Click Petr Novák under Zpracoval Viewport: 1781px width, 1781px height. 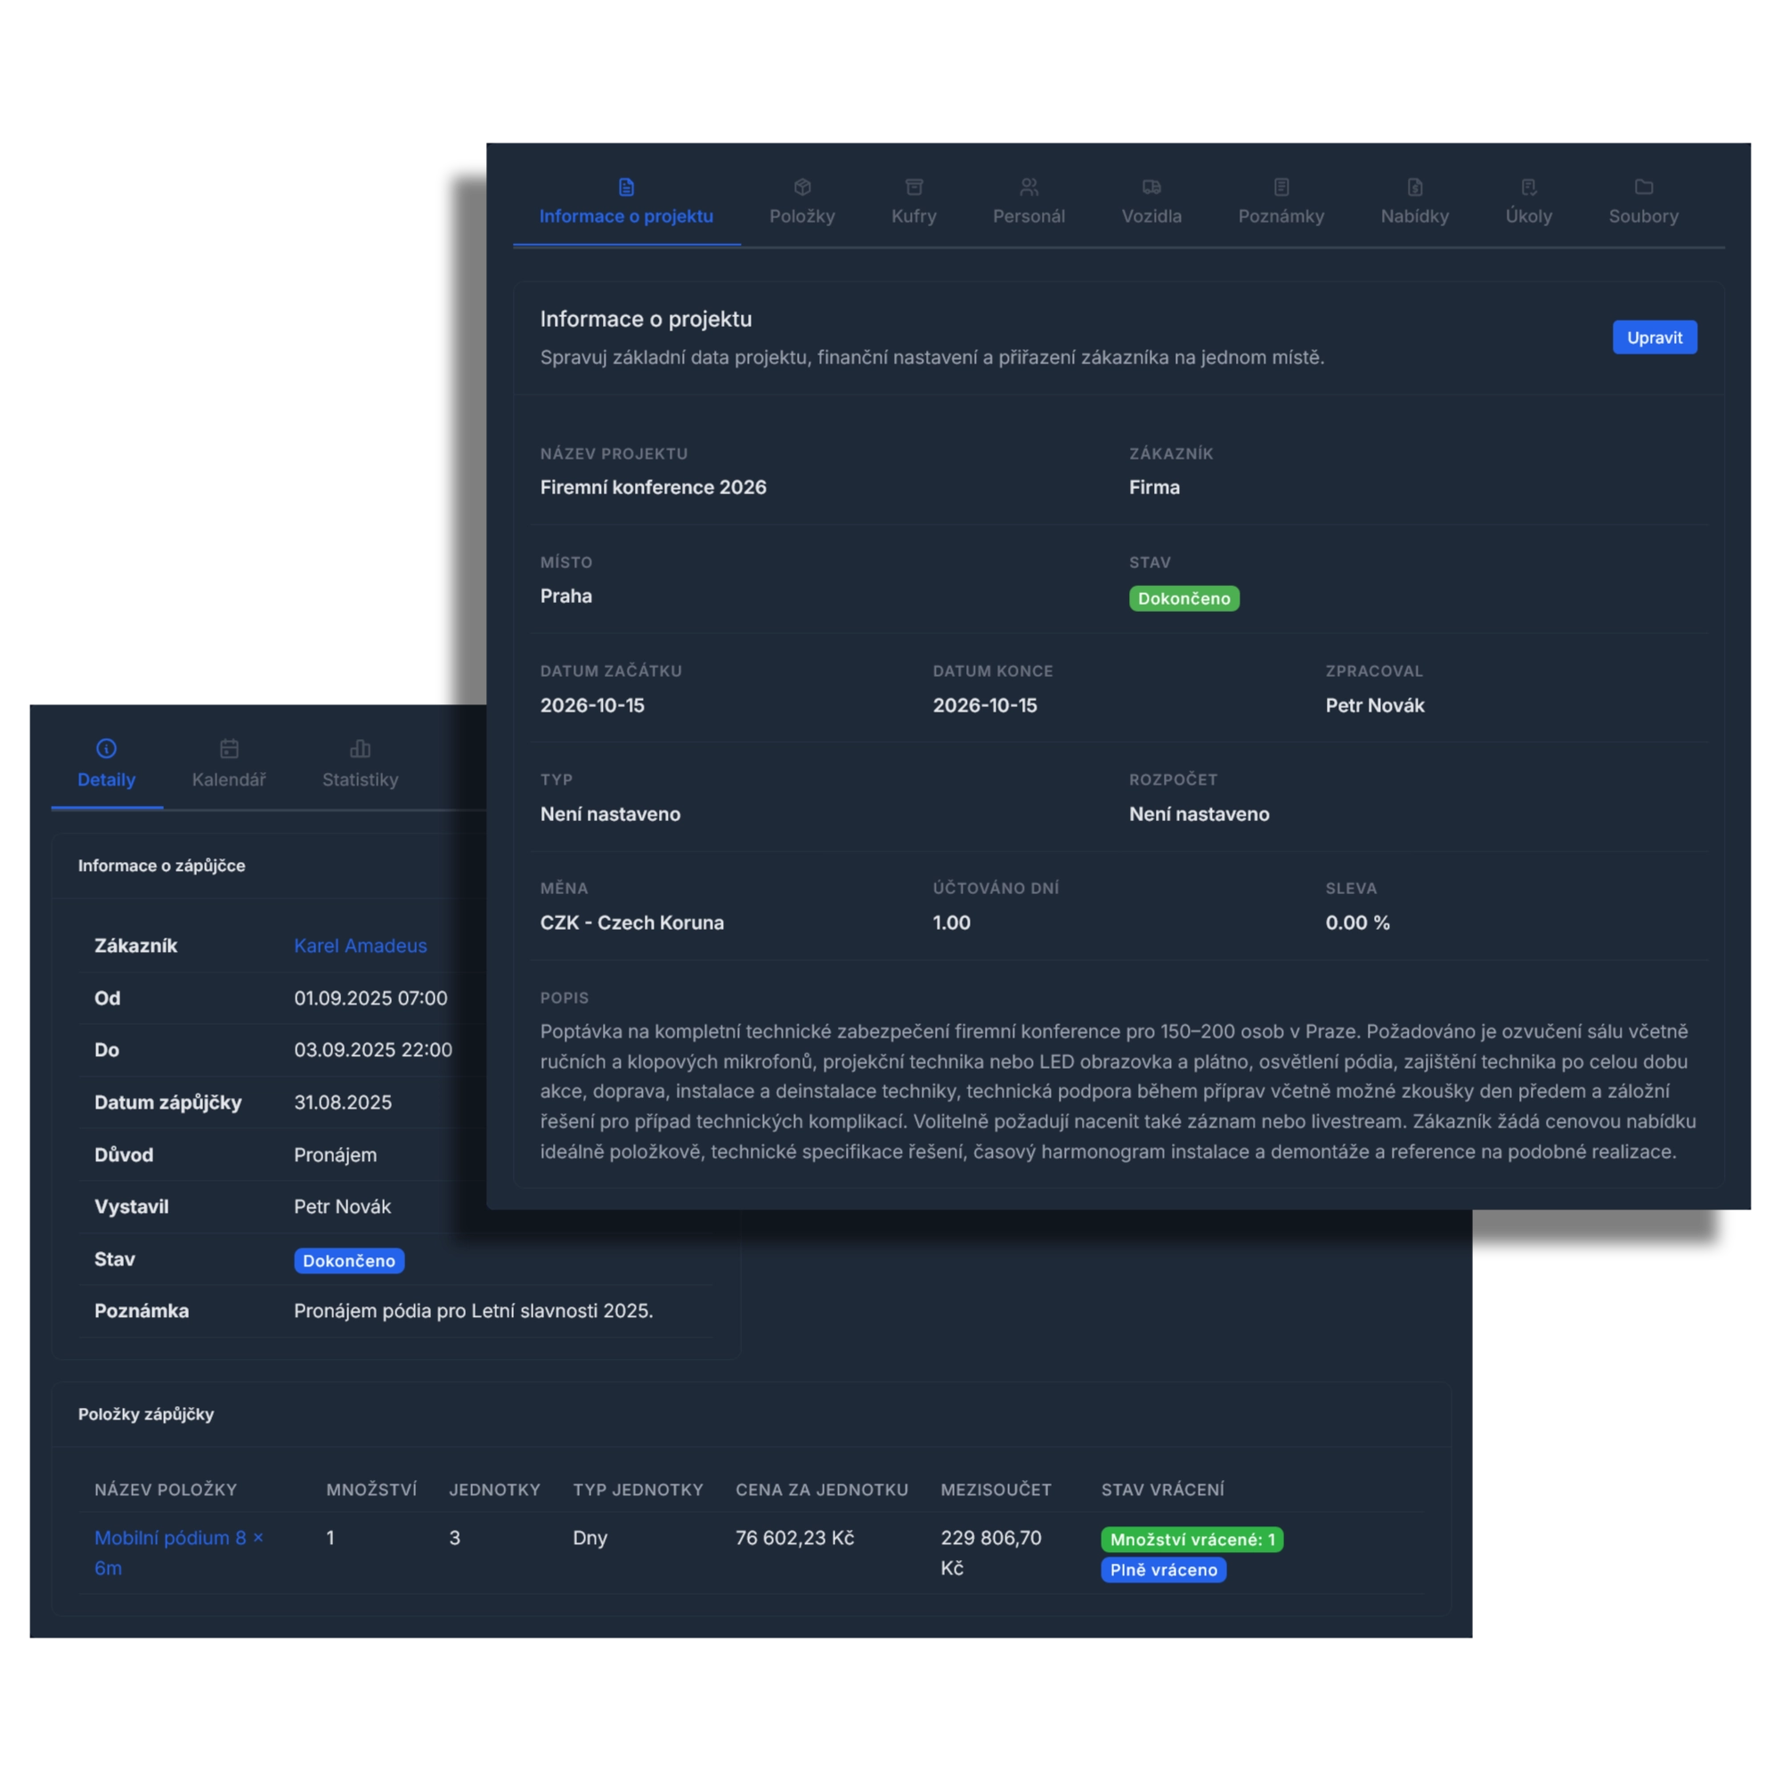click(x=1374, y=705)
